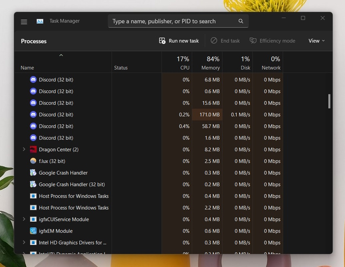Click the 0.1 MB/s disk value
The image size is (345, 267).
[240, 115]
